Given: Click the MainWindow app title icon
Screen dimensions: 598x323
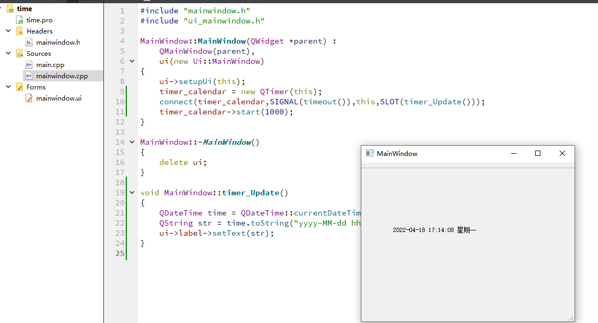Looking at the screenshot, I should tap(369, 153).
